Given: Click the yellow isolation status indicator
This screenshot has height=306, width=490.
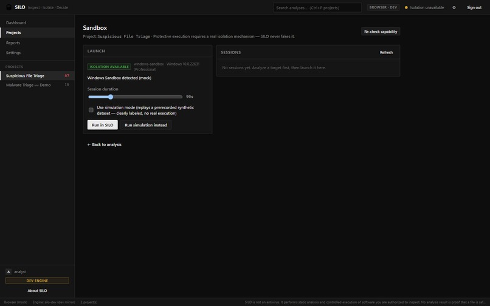Looking at the screenshot, I should [x=406, y=7].
